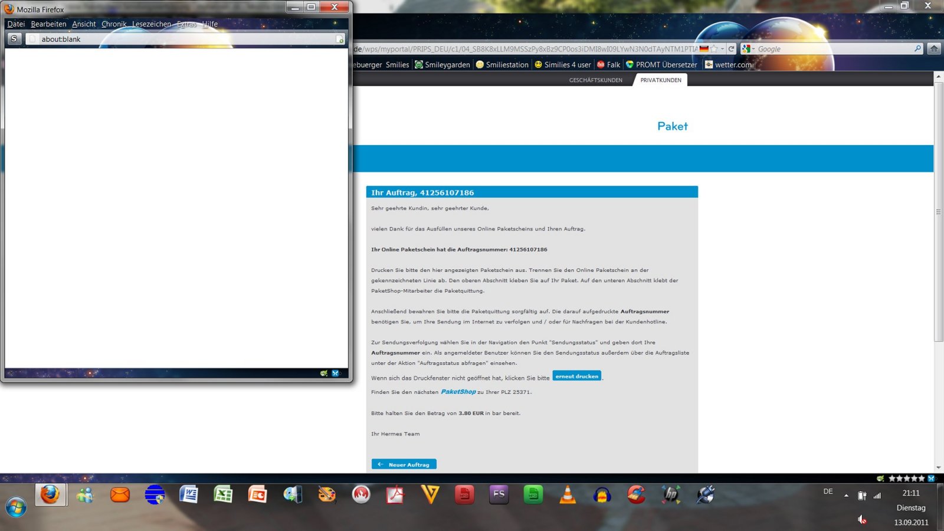The height and width of the screenshot is (531, 944).
Task: Switch to the Privatkunden tab
Action: click(661, 80)
